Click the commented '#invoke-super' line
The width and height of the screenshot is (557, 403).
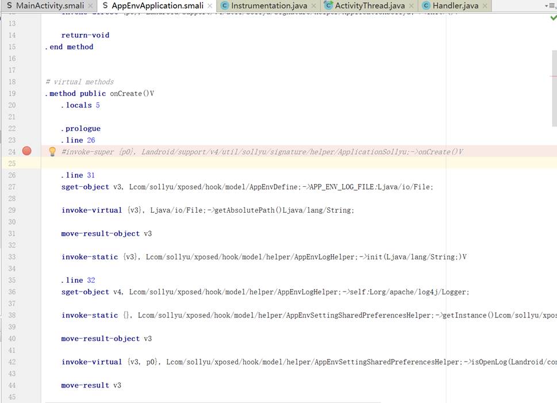[x=262, y=152]
